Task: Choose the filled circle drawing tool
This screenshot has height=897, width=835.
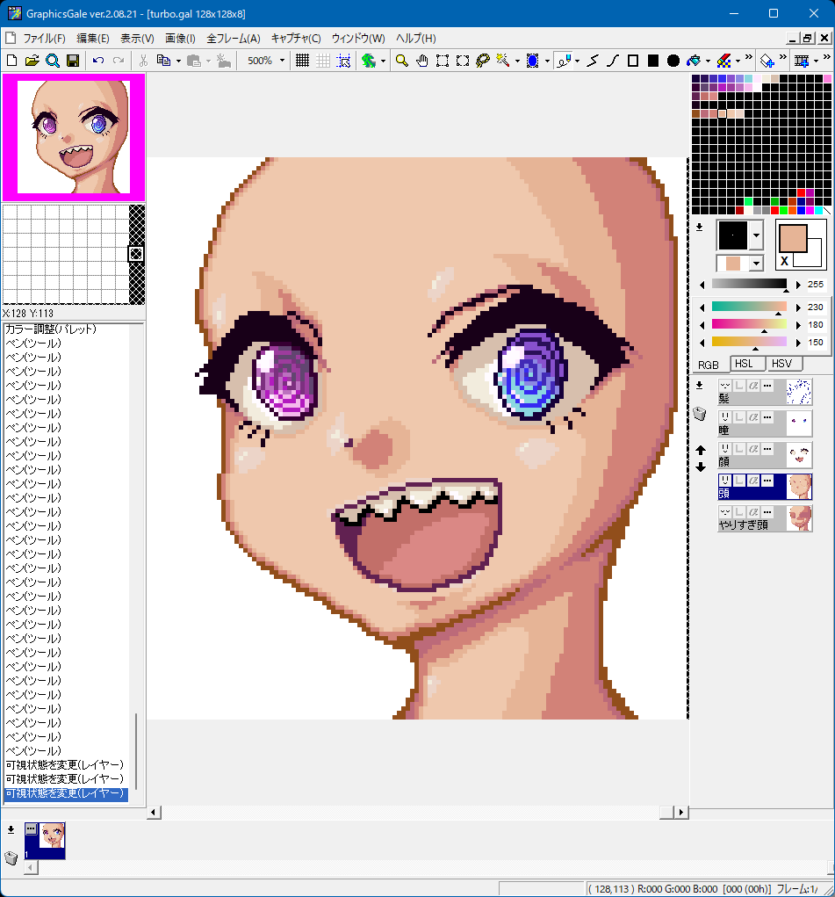Action: point(673,61)
